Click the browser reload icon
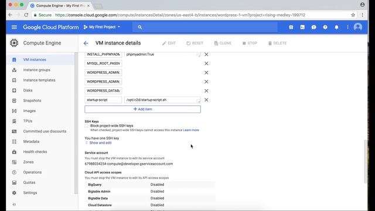375x211 pixels. pyautogui.click(x=26, y=15)
